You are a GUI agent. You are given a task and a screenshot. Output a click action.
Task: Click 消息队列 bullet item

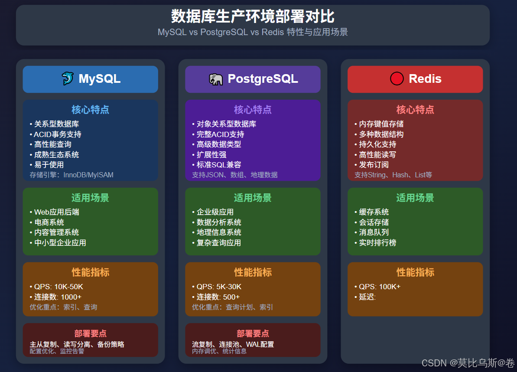point(371,232)
